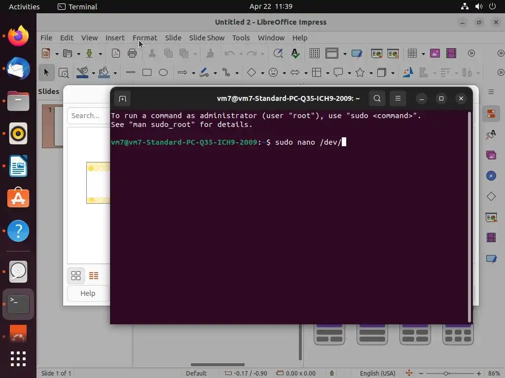This screenshot has width=505, height=378.
Task: Select the Block Arrows tool
Action: click(295, 73)
